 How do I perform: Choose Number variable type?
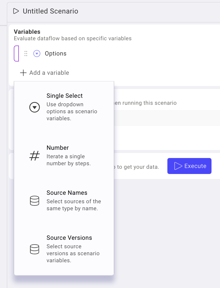pos(64,155)
